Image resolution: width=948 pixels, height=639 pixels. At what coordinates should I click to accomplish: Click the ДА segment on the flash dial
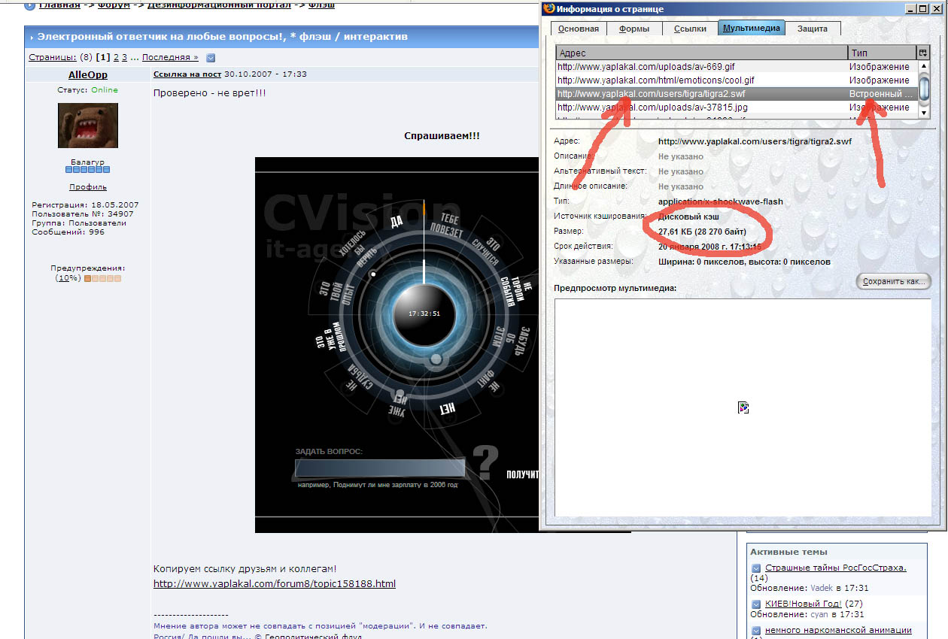tap(397, 221)
